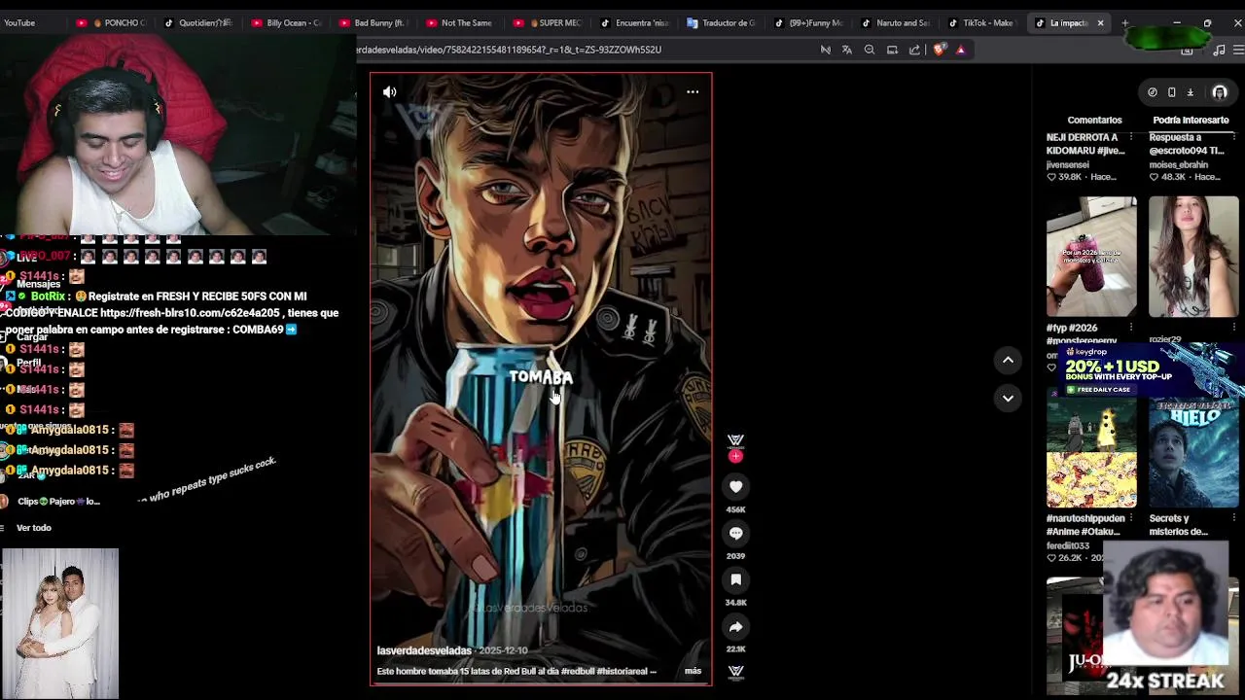Image resolution: width=1245 pixels, height=700 pixels.
Task: Click the BotRix chat message username
Action: (48, 297)
